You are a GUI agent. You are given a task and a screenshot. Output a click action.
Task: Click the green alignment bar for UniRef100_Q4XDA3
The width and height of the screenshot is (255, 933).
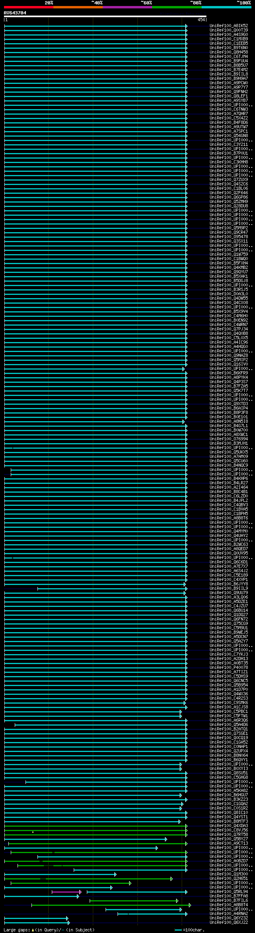tap(95, 826)
